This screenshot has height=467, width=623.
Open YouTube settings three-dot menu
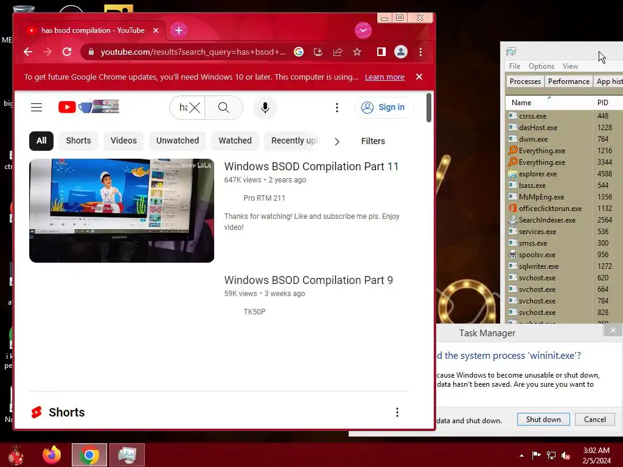337,107
